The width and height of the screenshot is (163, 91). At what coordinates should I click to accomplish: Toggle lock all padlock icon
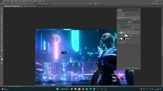pyautogui.click(x=129, y=30)
